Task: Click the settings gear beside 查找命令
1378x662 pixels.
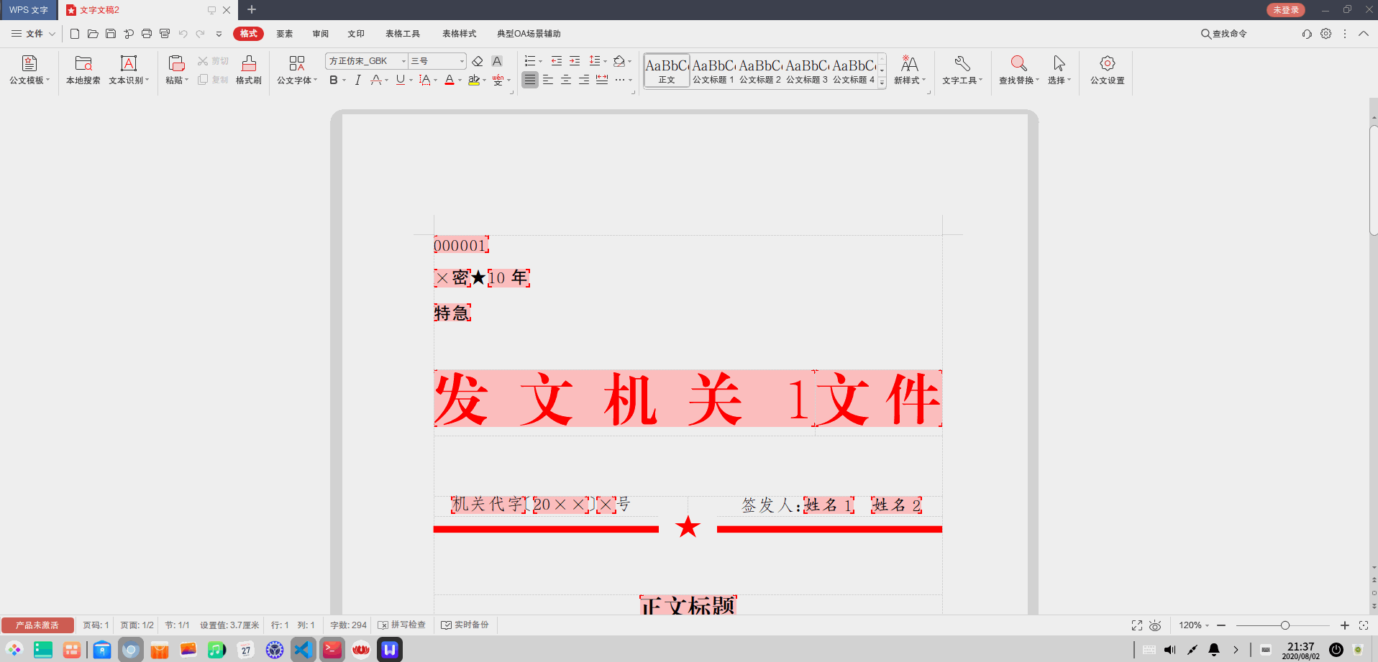Action: tap(1326, 34)
